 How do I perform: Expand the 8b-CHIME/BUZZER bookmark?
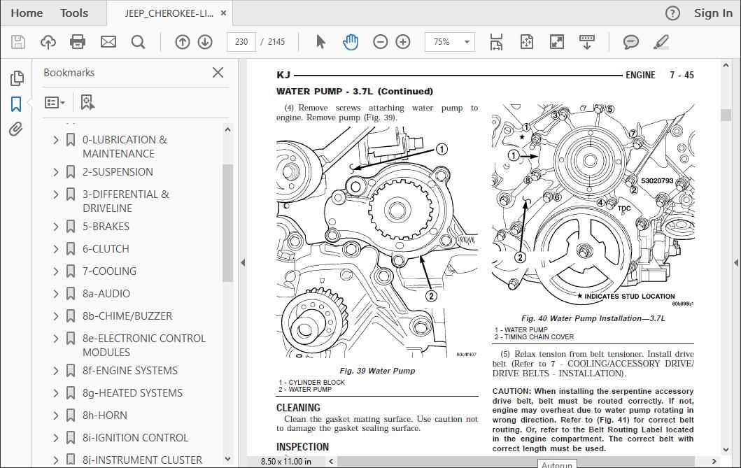coord(56,316)
